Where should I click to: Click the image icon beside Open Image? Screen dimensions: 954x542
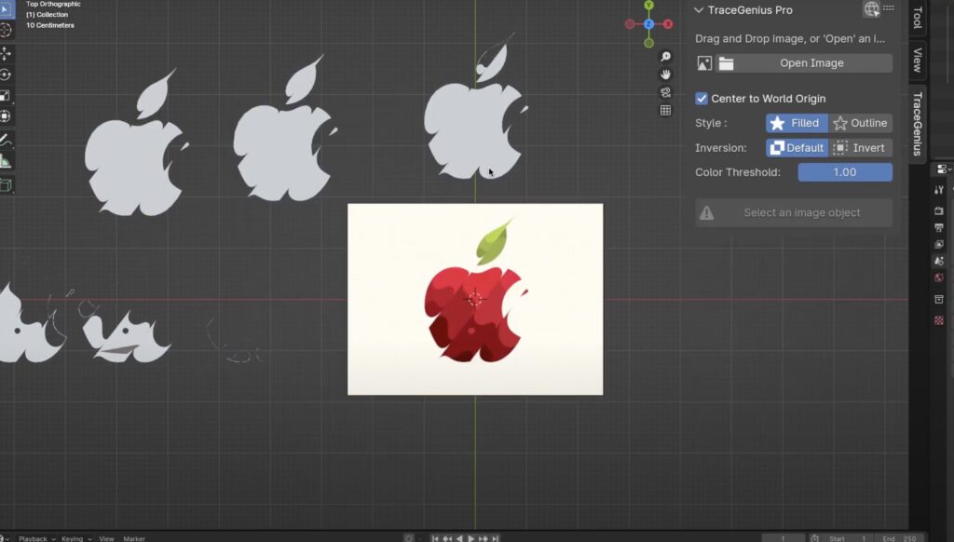704,63
